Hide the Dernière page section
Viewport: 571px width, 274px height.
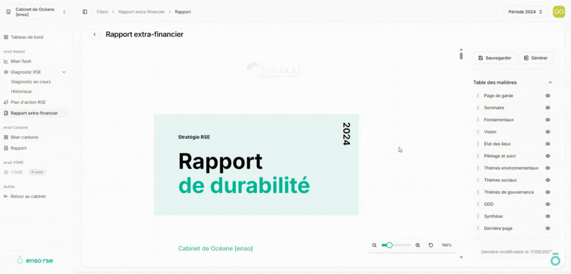point(548,228)
